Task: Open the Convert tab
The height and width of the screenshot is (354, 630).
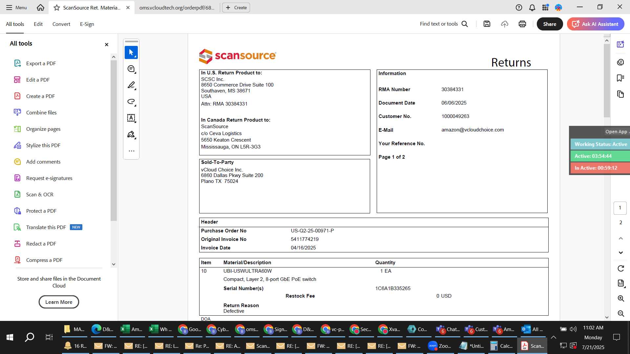Action: click(x=61, y=24)
